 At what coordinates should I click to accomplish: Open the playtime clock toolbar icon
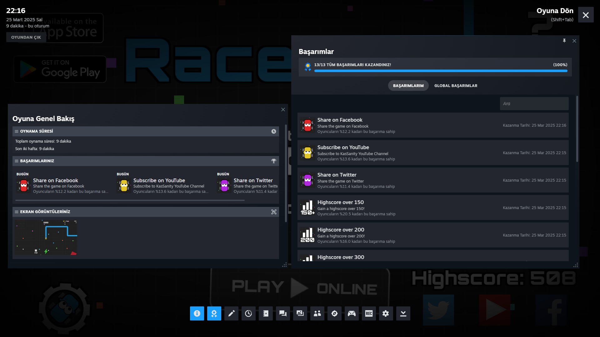(x=248, y=313)
